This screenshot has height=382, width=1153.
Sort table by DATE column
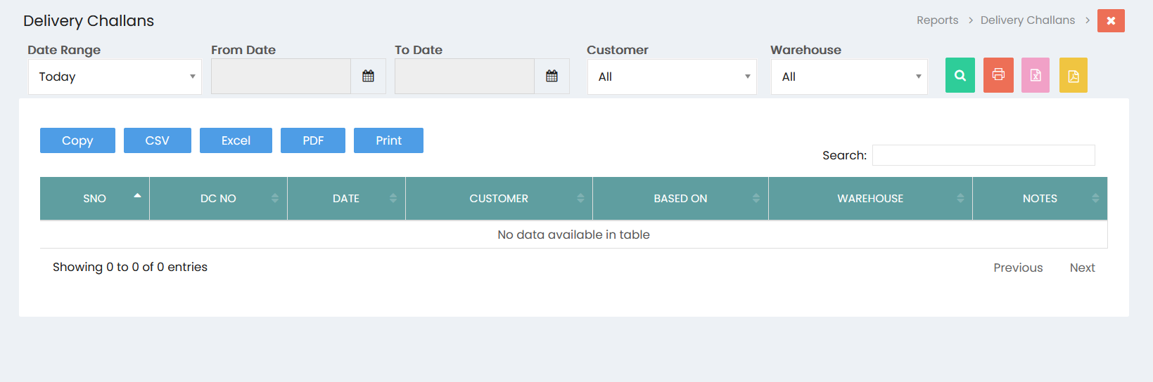[x=346, y=199]
